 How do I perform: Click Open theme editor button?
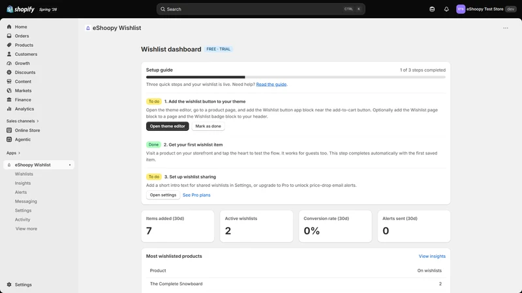point(168,126)
